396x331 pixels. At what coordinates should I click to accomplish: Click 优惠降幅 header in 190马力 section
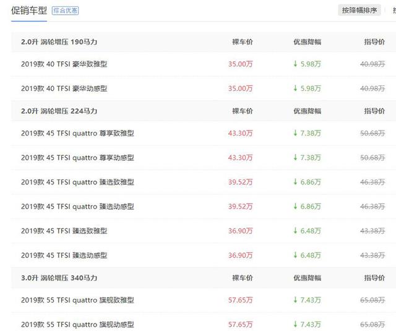(x=307, y=42)
